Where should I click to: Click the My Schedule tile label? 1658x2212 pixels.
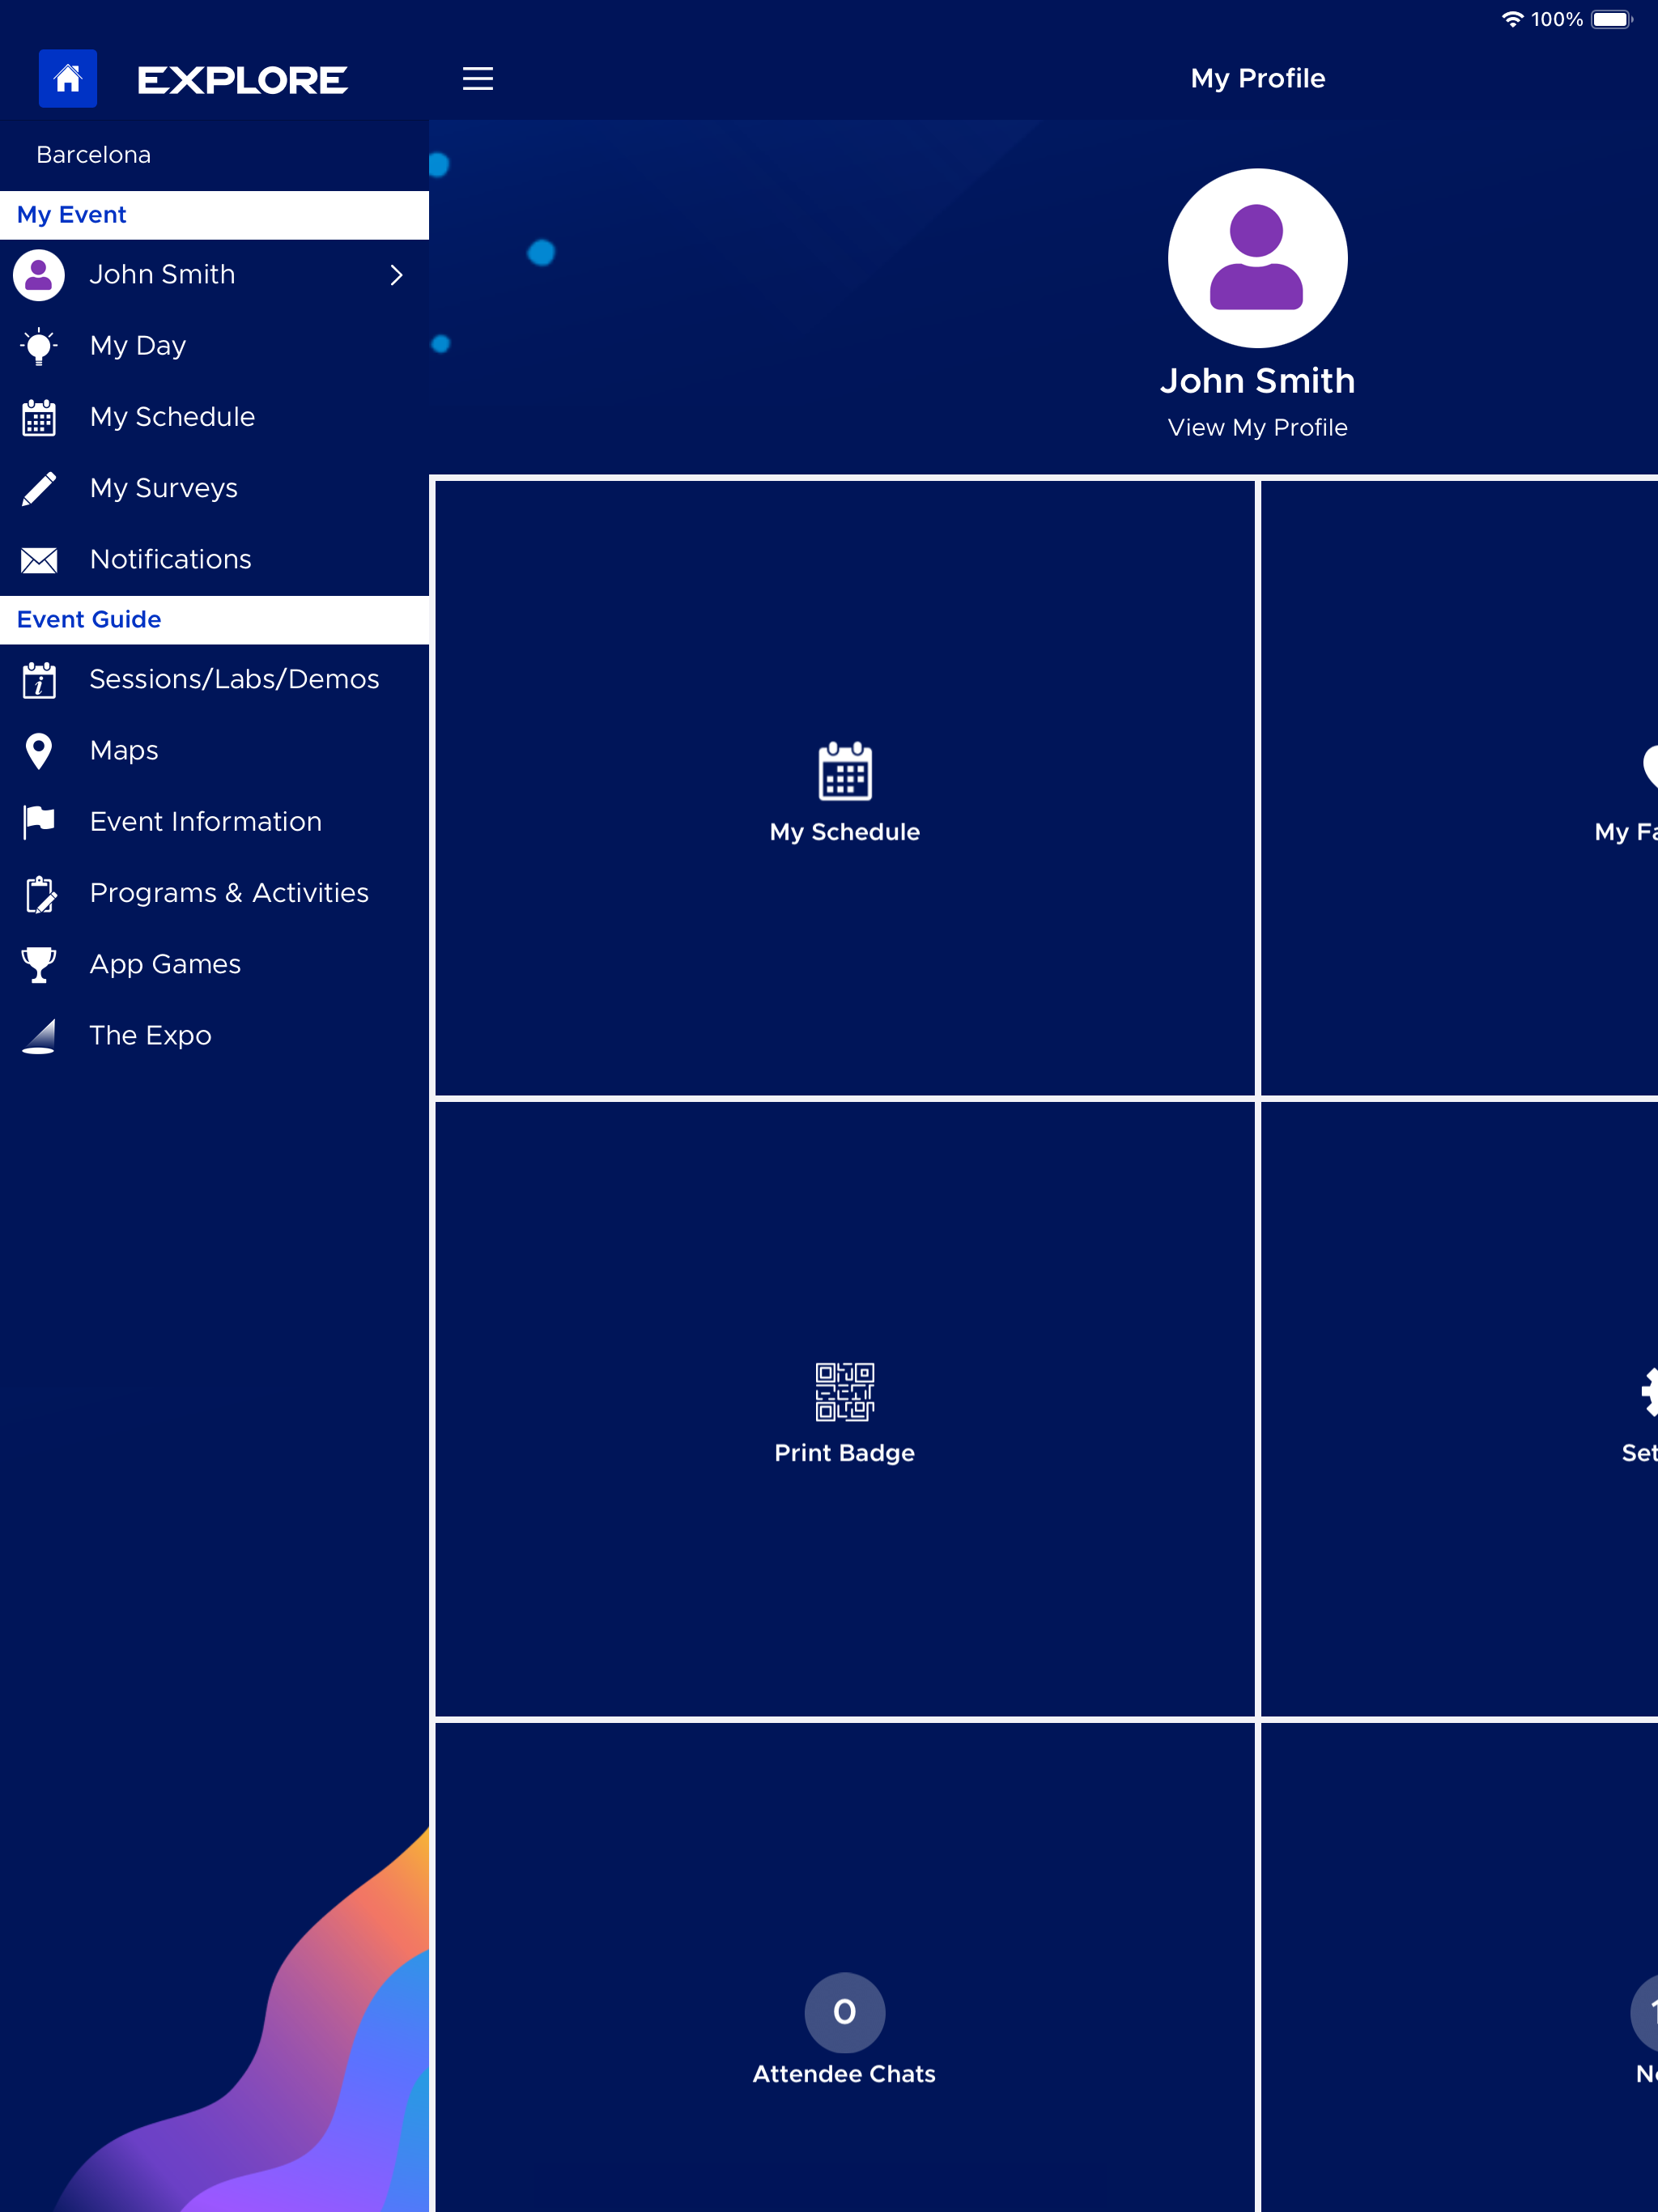(845, 832)
